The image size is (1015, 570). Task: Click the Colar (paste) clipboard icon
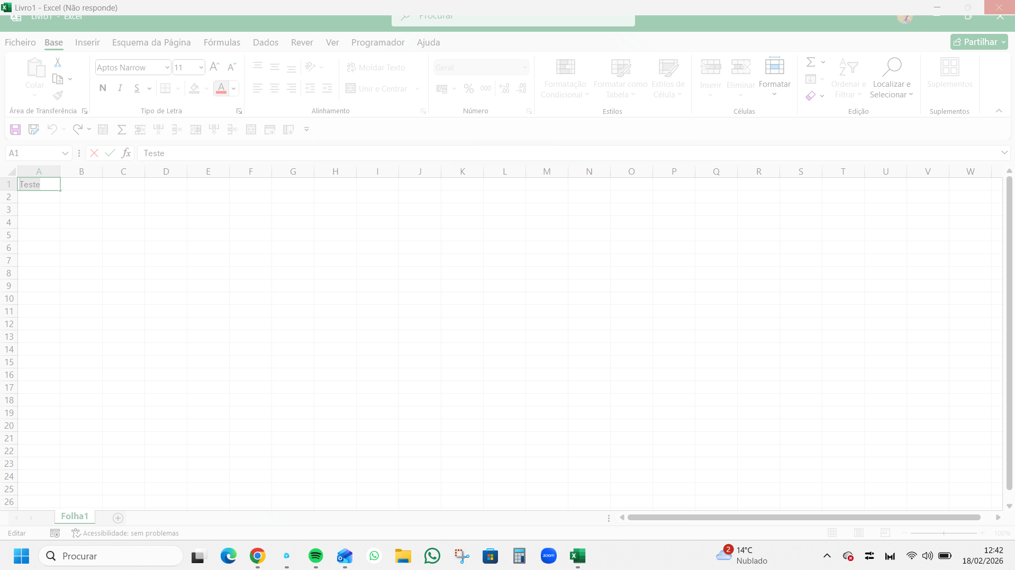click(35, 68)
